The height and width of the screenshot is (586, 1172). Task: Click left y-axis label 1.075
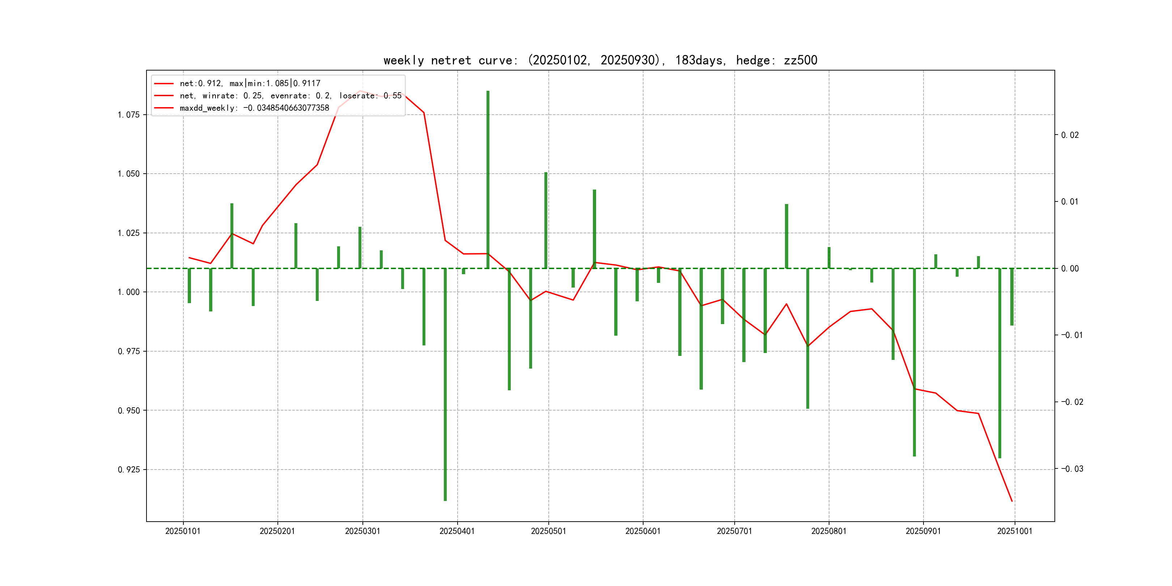click(128, 115)
